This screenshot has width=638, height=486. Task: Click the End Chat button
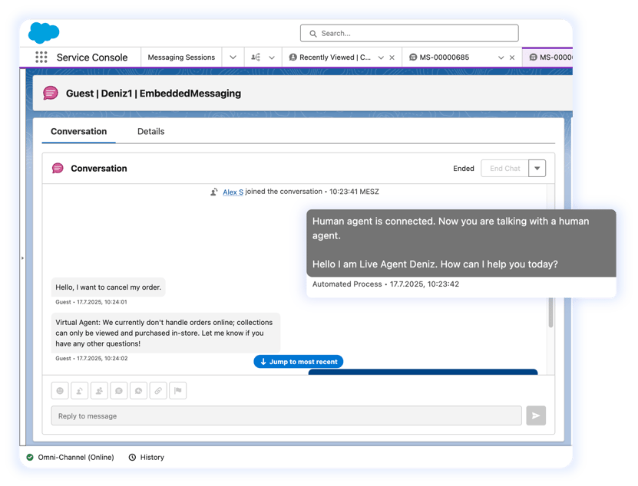coord(505,168)
